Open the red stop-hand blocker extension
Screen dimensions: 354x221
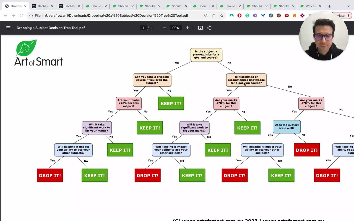(x=240, y=15)
